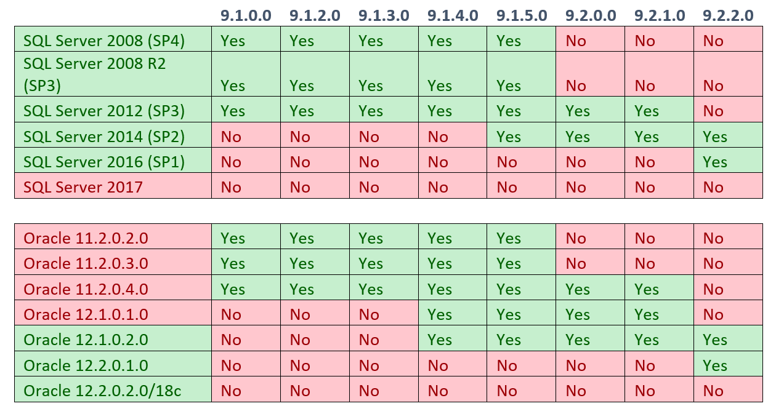Select the Oracle 12.1.0.2.0 row label
This screenshot has height=414, width=776.
(86, 340)
